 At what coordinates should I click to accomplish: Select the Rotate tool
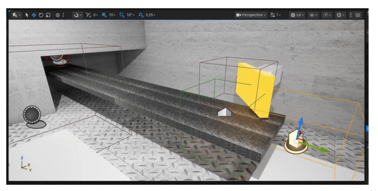[41, 15]
